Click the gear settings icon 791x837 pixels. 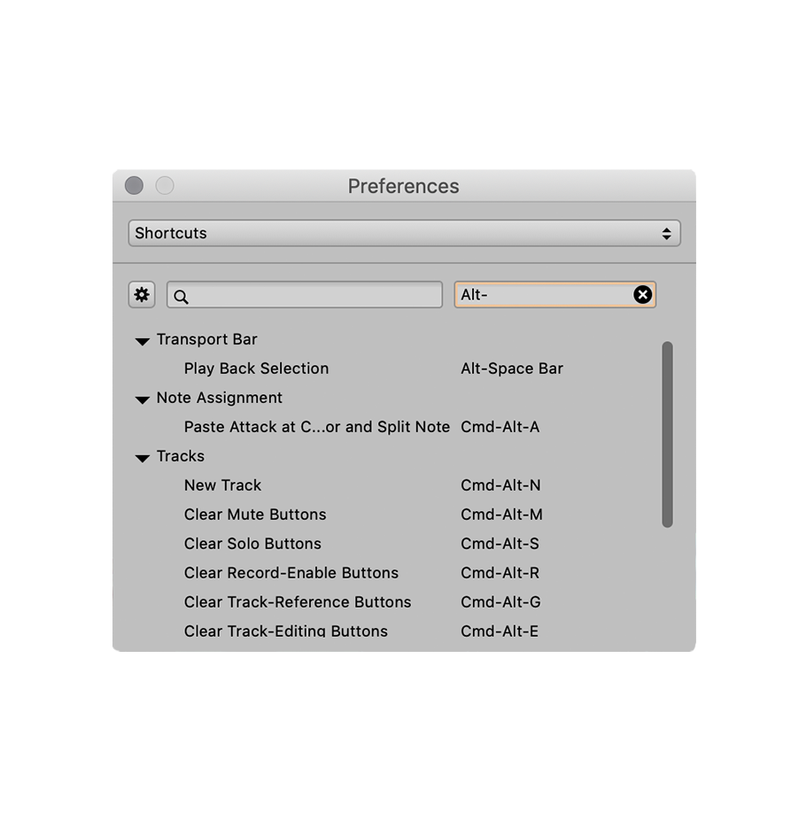[x=142, y=295]
